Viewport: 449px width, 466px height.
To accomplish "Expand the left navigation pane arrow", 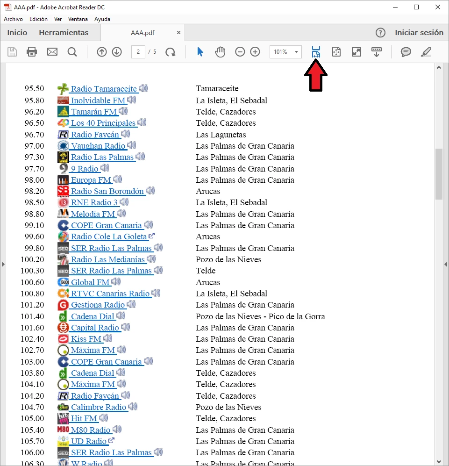I will [x=3, y=264].
